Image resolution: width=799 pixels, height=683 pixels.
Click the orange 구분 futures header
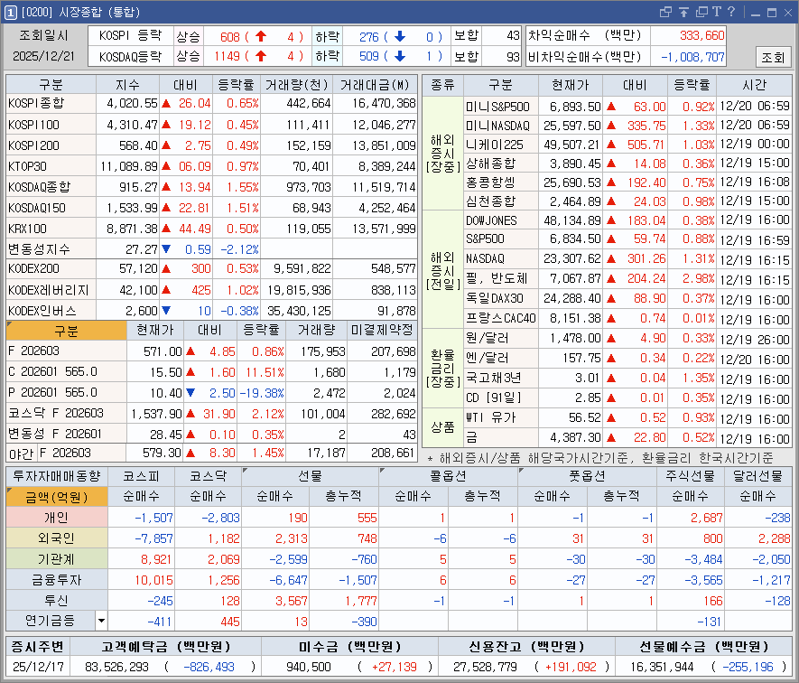[x=66, y=331]
